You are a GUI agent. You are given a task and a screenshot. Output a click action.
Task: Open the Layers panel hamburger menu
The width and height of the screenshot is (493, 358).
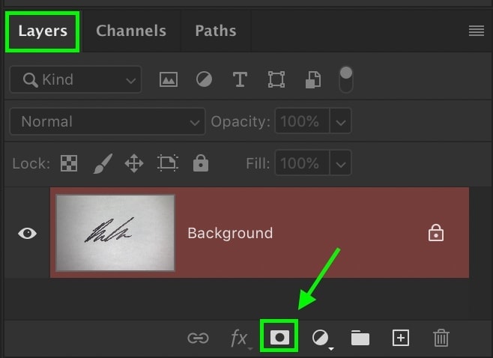pos(477,31)
